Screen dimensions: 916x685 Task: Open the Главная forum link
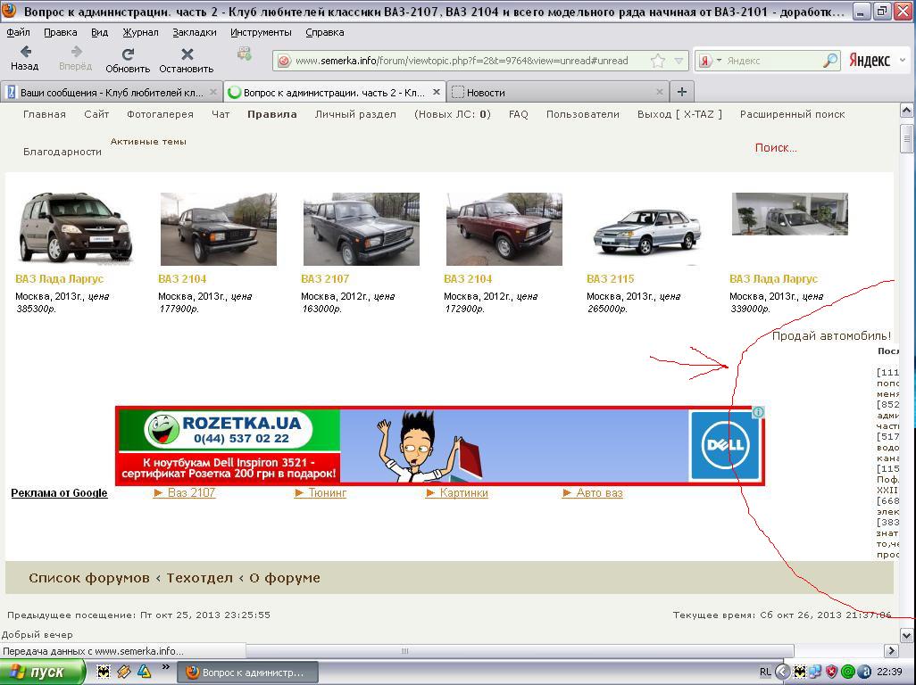pos(45,114)
